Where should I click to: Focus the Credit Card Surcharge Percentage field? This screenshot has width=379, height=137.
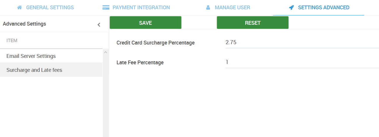[x=302, y=42]
